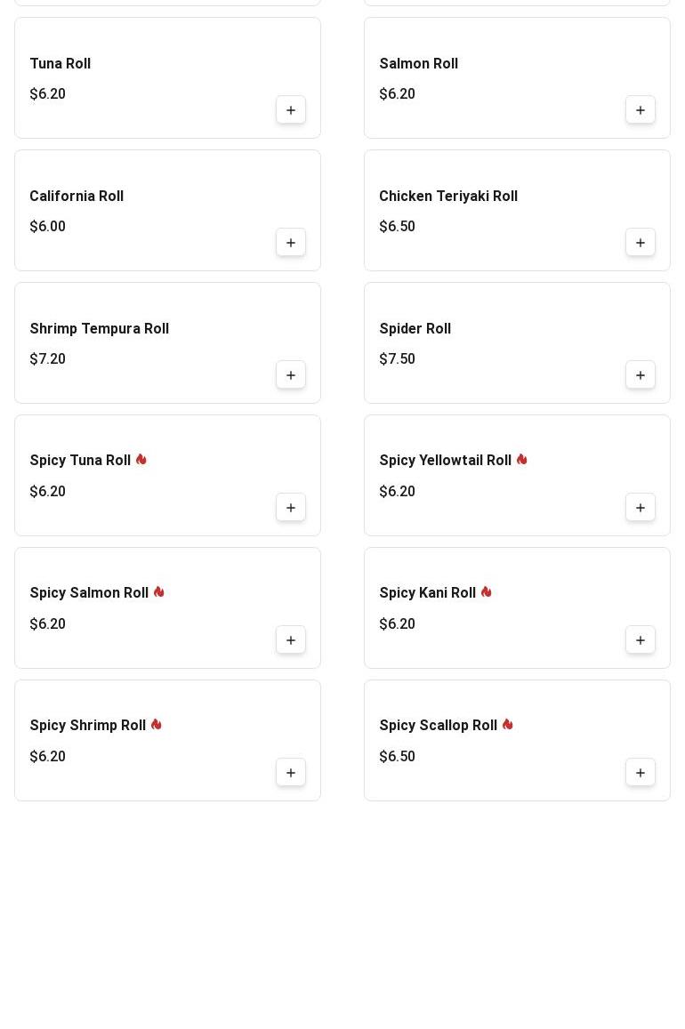
Task: Open the Tuna Roll item name
Action: (60, 64)
